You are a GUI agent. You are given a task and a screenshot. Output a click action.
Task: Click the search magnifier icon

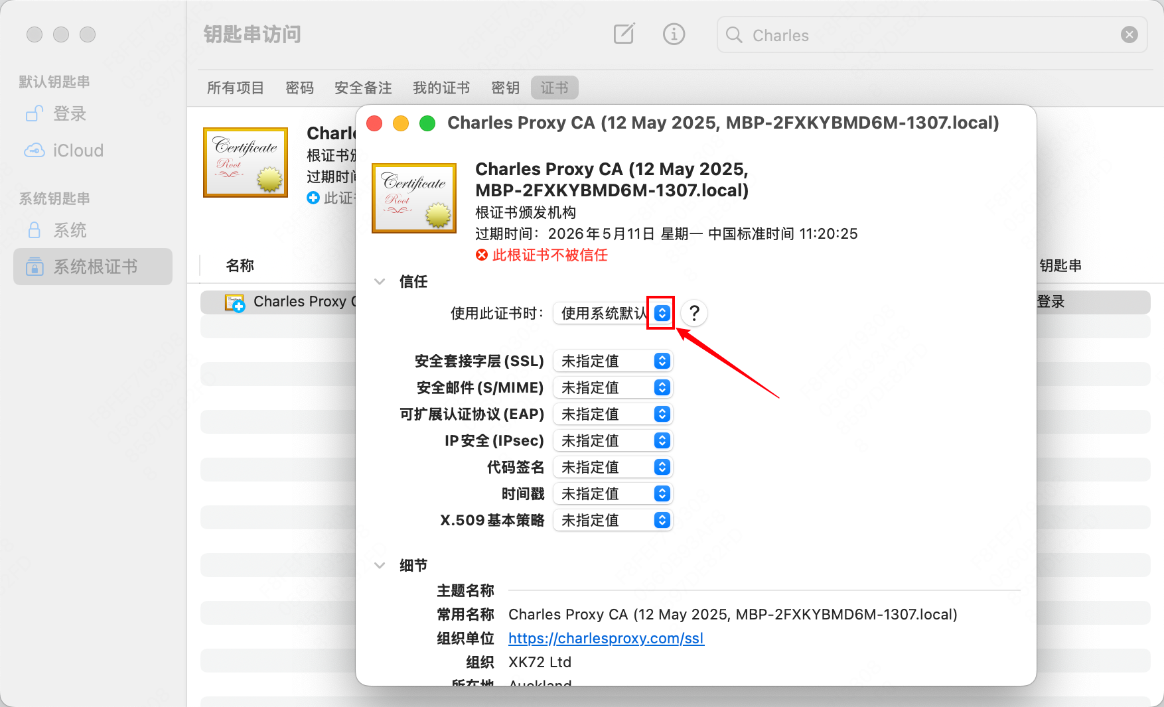point(734,35)
